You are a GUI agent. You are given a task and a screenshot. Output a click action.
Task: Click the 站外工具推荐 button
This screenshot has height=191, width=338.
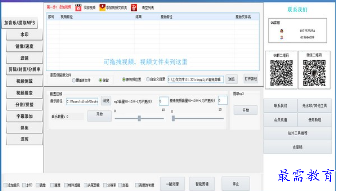[297, 133]
